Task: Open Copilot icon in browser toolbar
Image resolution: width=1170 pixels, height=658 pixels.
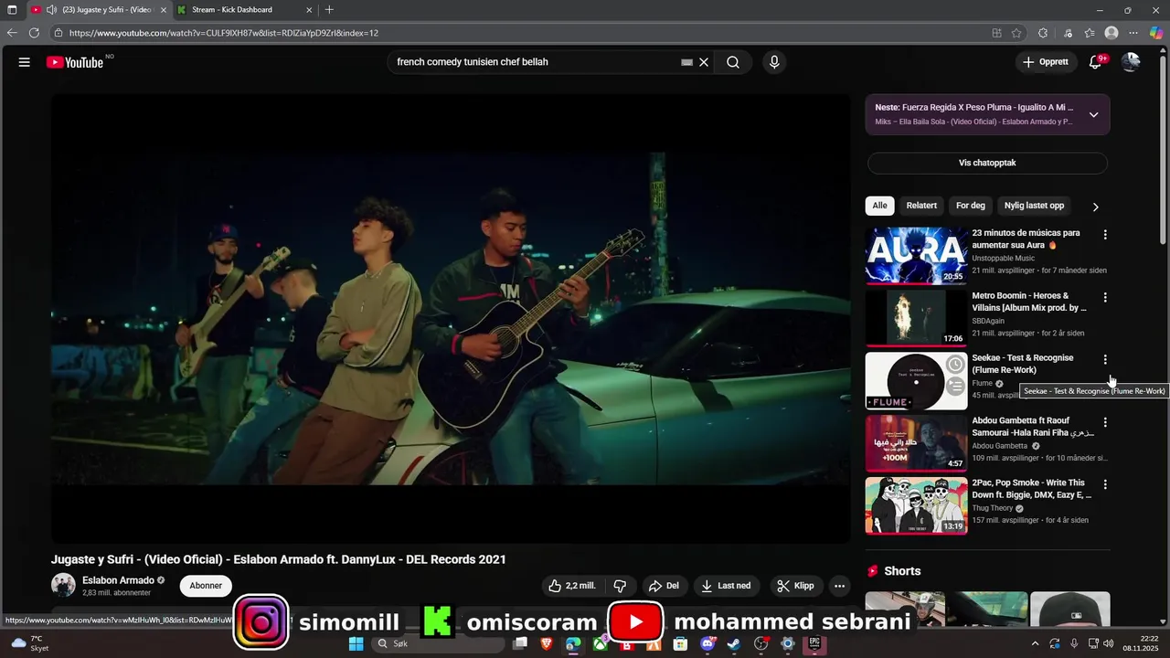Action: click(x=1156, y=33)
